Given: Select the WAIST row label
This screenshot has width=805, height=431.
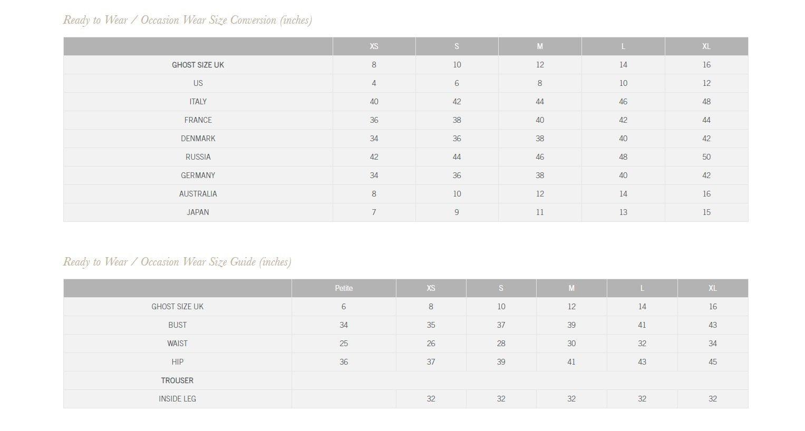Looking at the screenshot, I should (x=178, y=344).
